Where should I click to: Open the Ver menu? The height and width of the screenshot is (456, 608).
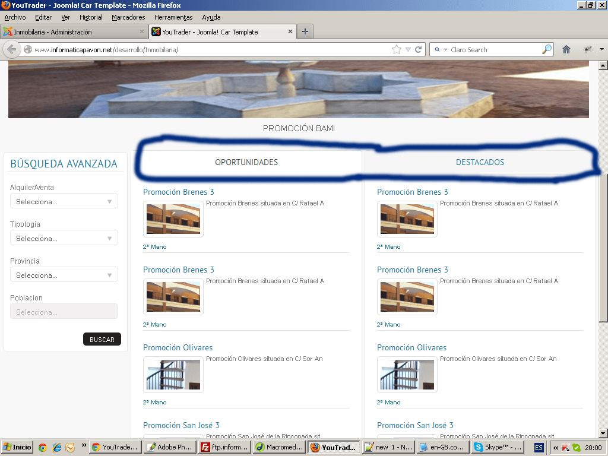[x=65, y=17]
